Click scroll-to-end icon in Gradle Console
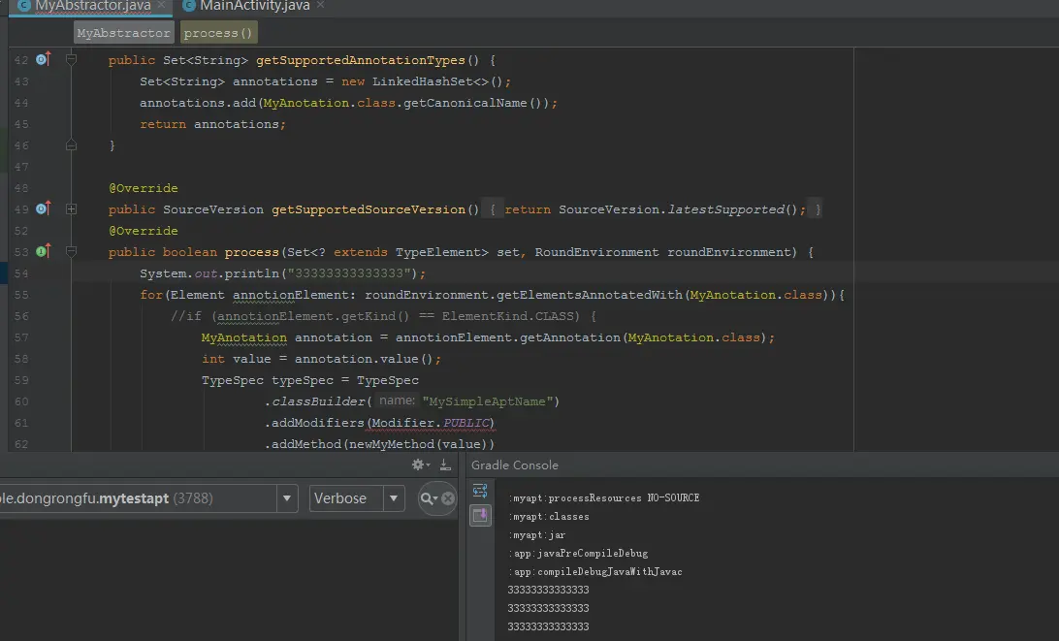Screen dimensions: 1059x641 coord(480,515)
